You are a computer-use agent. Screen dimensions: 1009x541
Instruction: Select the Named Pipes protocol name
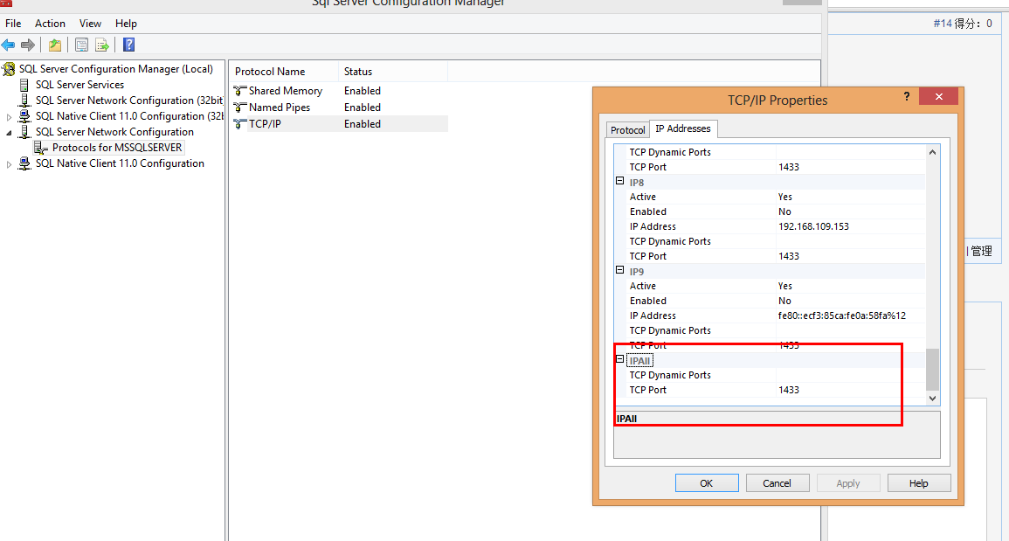[280, 108]
